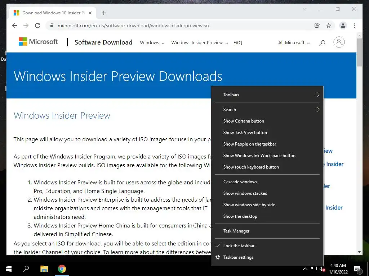The width and height of the screenshot is (369, 276).
Task: Click the Microsoft logo
Action: 38,42
